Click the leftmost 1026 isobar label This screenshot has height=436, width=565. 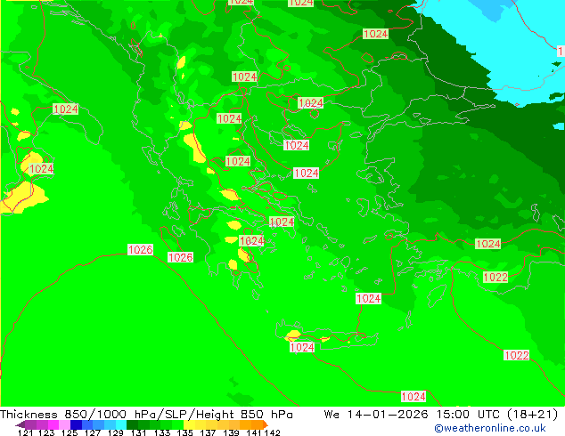tap(140, 250)
